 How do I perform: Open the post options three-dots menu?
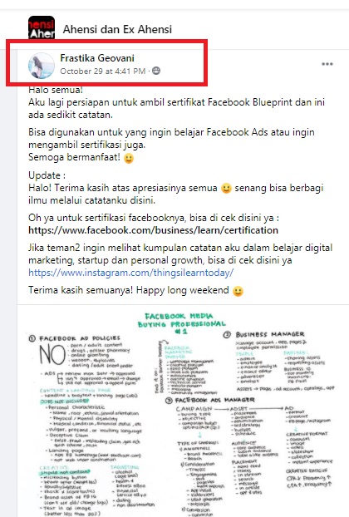tap(327, 64)
